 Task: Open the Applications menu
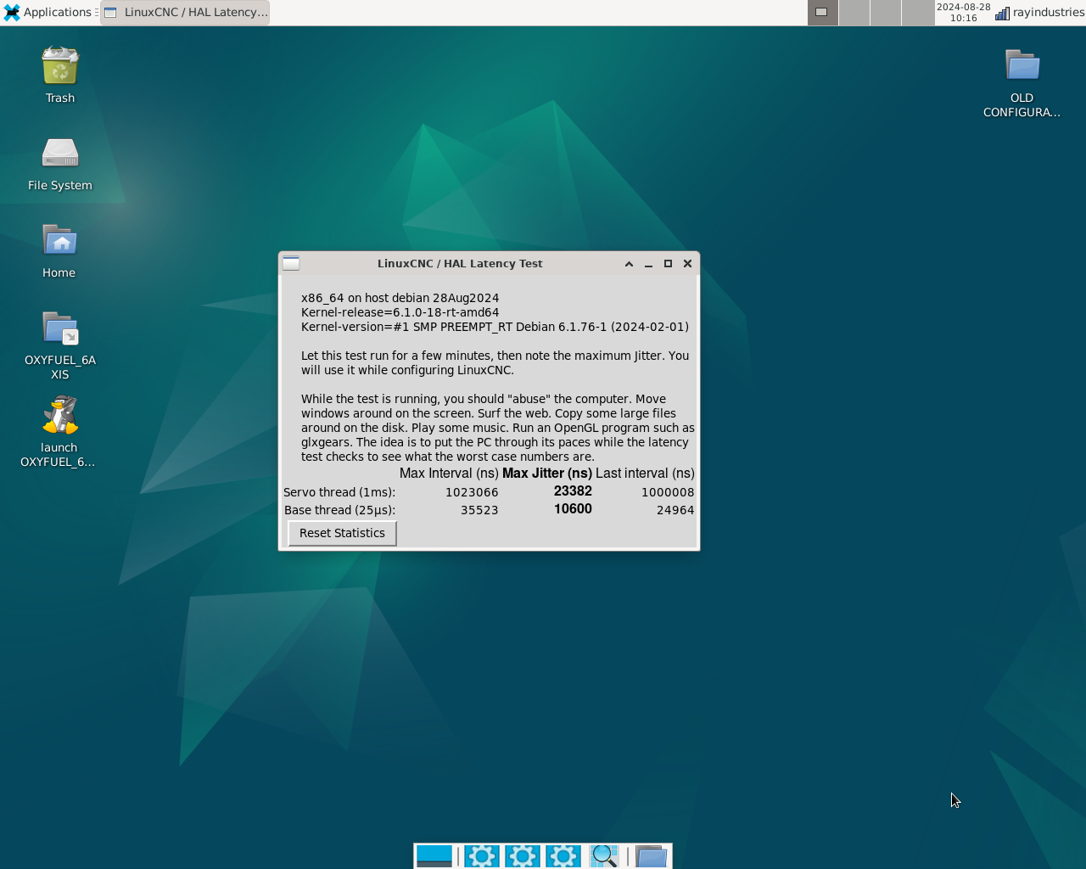[x=48, y=12]
